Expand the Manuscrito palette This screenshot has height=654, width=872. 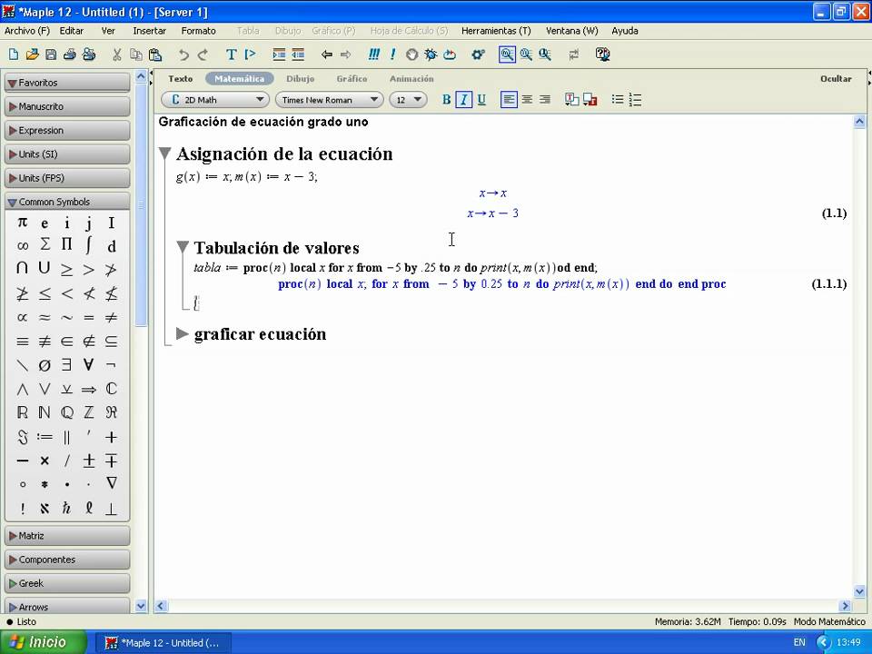click(x=67, y=106)
